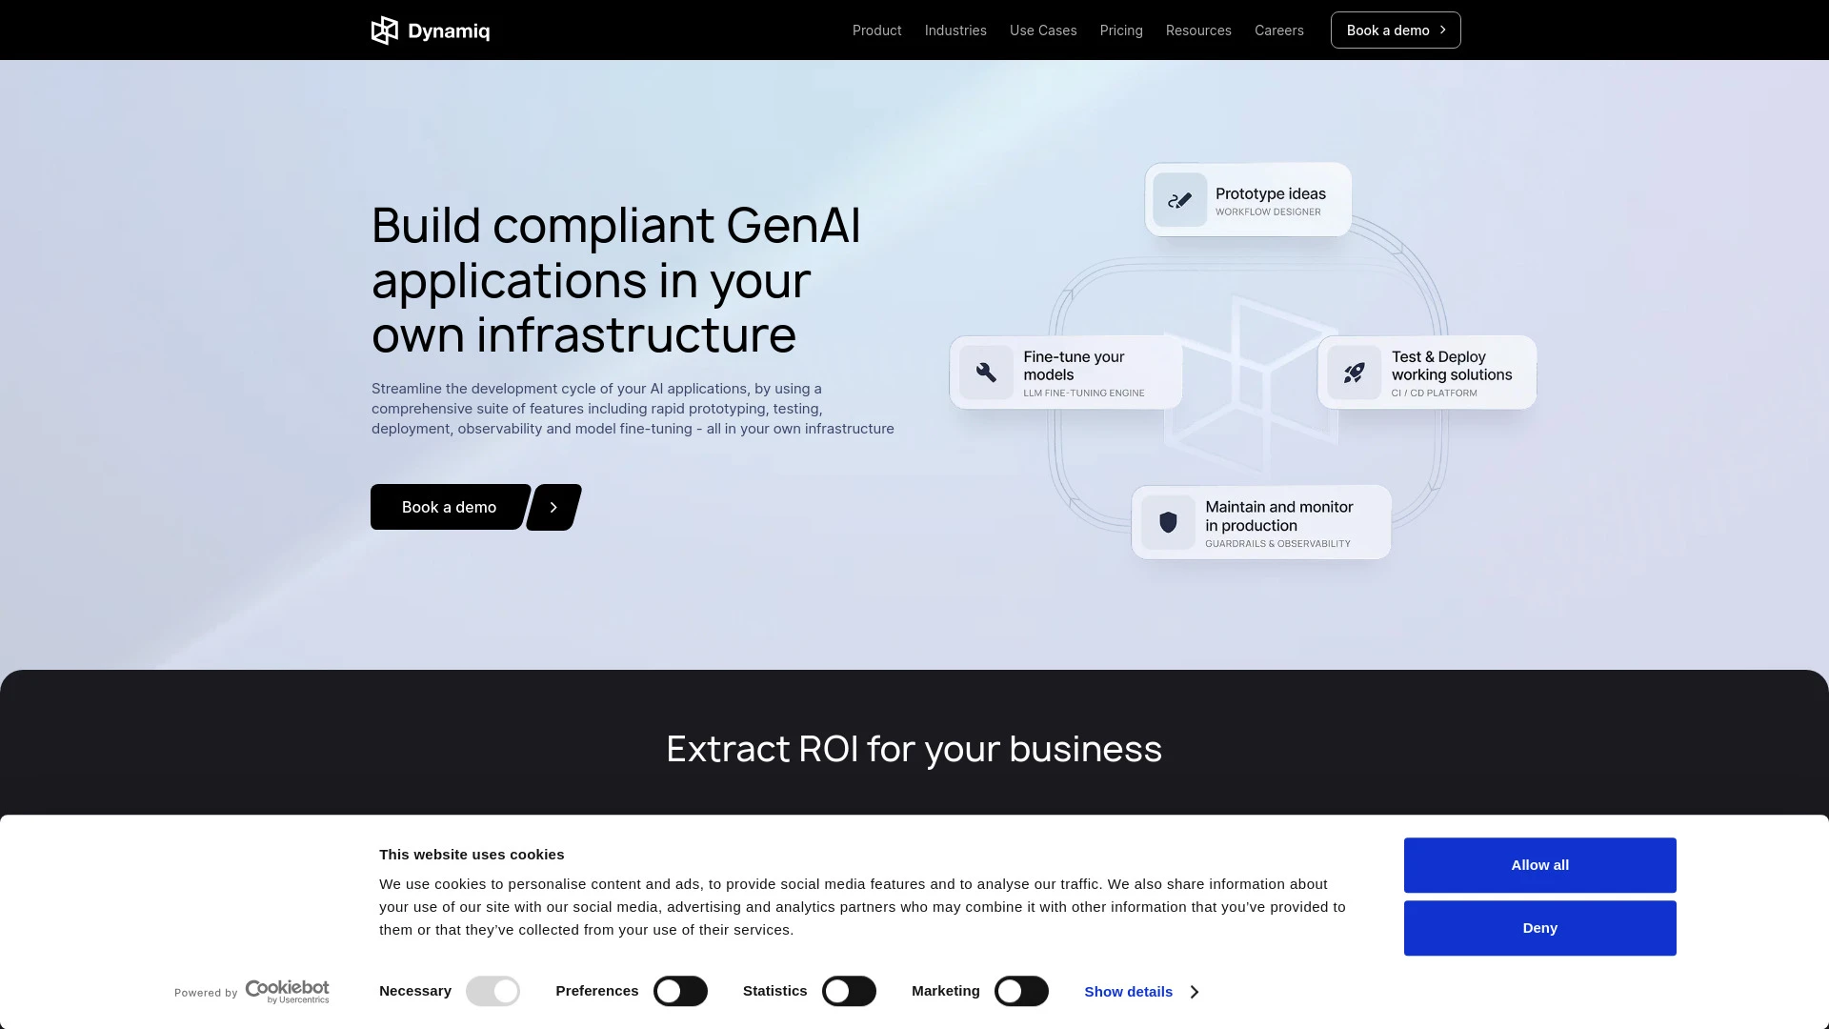Viewport: 1829px width, 1029px height.
Task: Expand Show details cookie preferences section
Action: pyautogui.click(x=1140, y=991)
